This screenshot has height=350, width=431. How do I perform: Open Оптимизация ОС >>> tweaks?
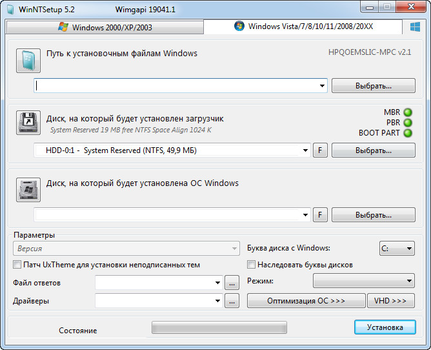[306, 300]
